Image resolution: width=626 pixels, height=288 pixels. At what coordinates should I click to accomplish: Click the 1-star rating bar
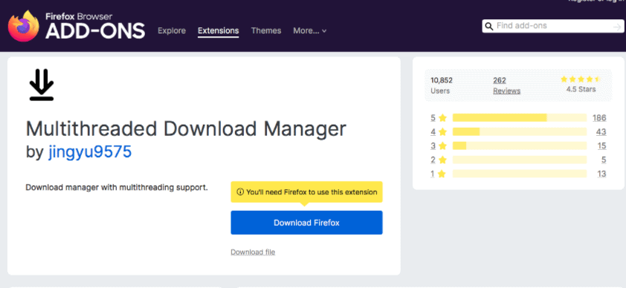pos(520,174)
